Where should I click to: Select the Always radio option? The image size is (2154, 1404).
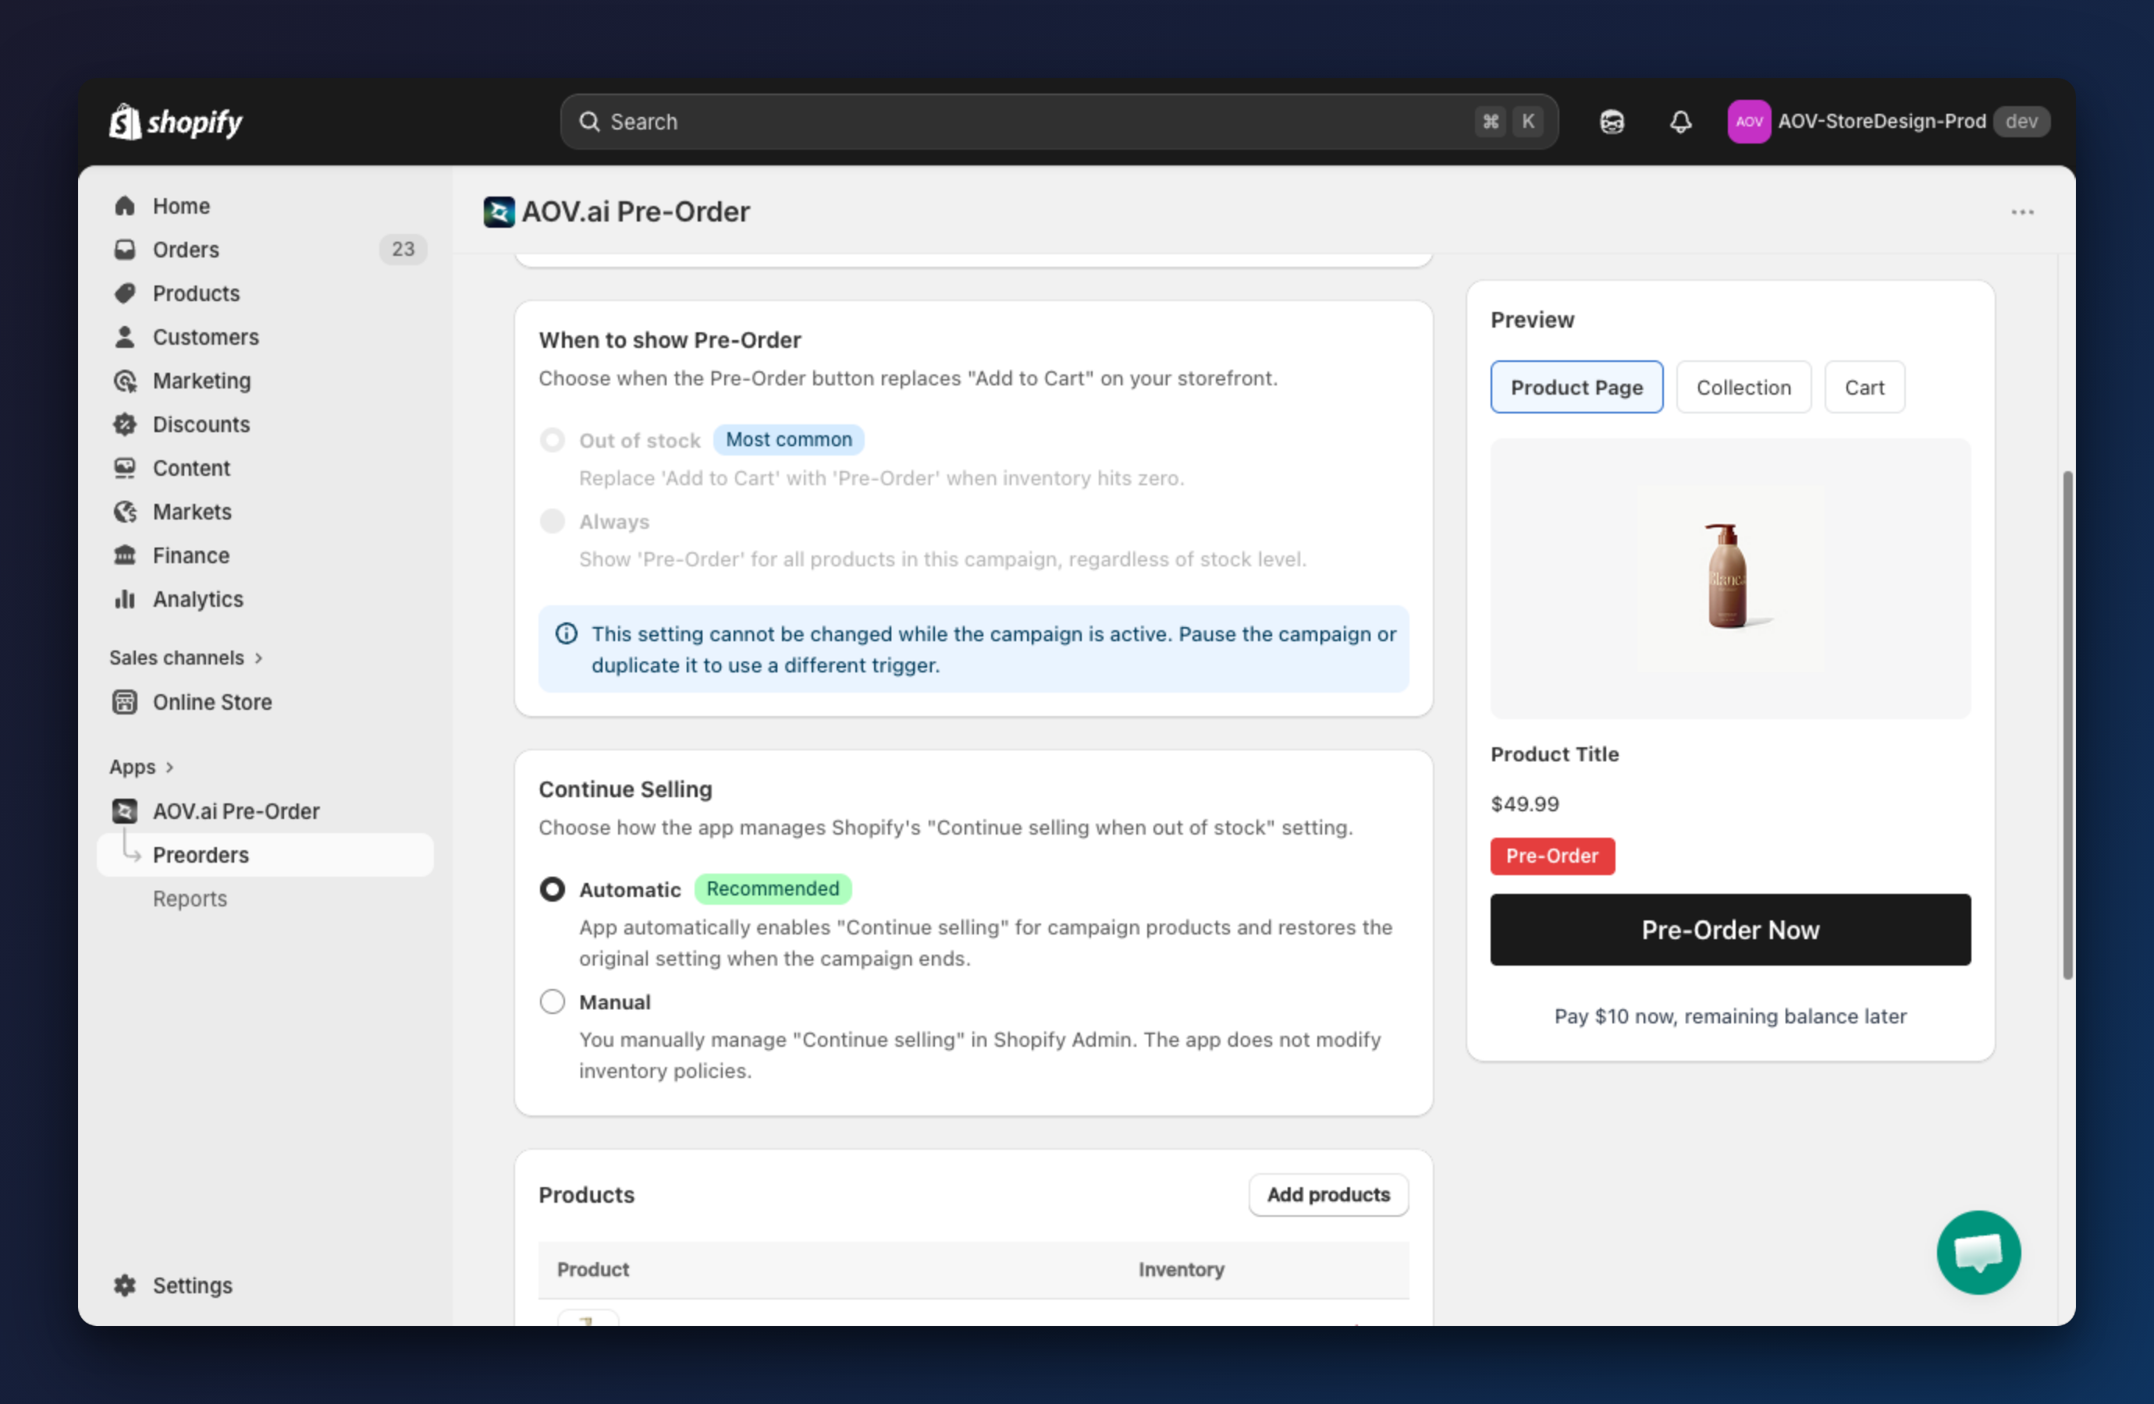tap(552, 521)
